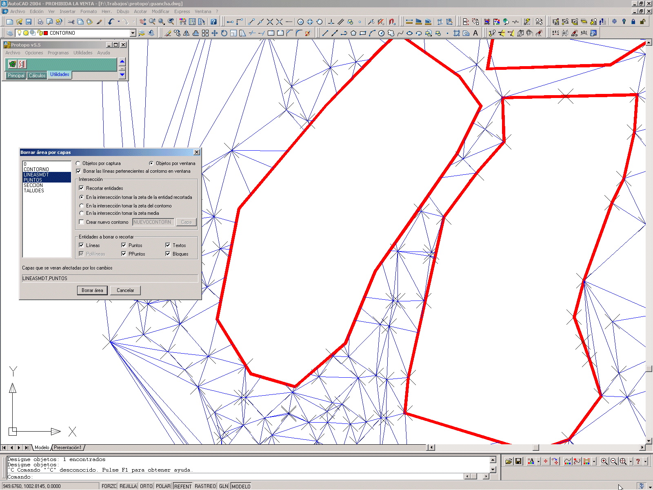Select the Line draw tool
Image resolution: width=653 pixels, height=490 pixels.
point(325,33)
